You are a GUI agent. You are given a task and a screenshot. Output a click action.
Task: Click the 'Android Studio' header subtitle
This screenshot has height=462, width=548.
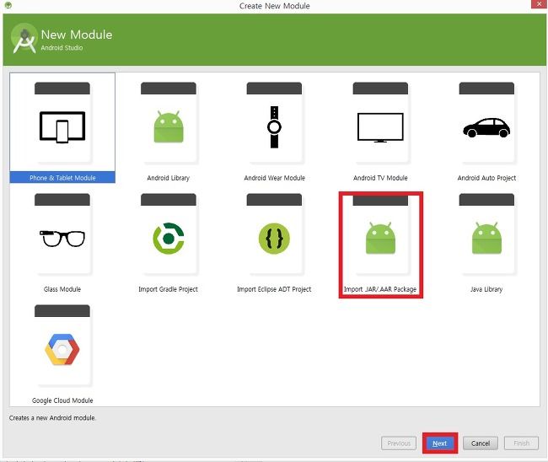tap(62, 47)
